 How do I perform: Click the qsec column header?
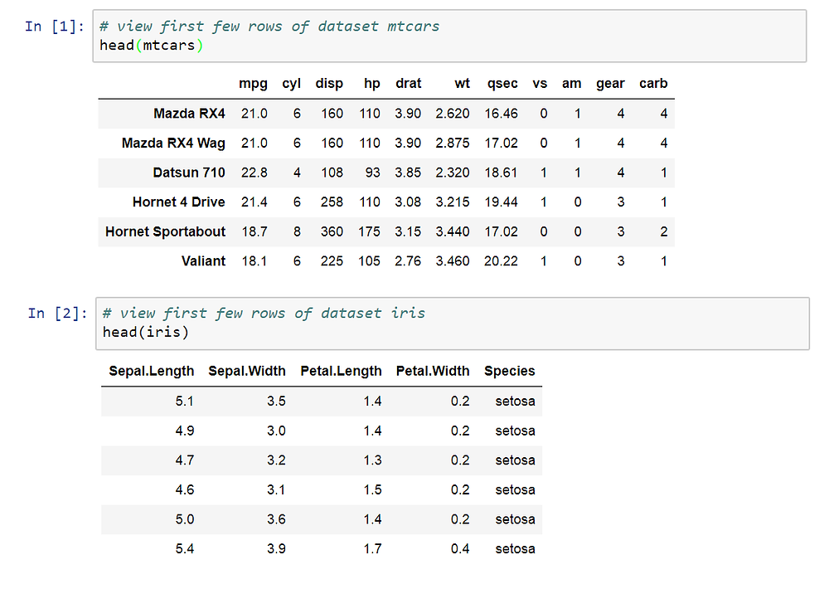502,83
